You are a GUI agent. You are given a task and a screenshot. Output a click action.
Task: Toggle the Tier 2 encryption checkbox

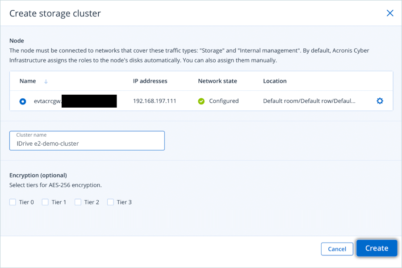pos(78,202)
